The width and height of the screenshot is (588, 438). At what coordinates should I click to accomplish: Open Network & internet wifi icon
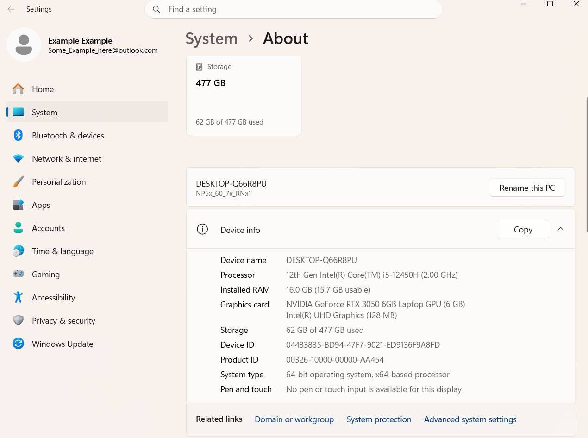pos(18,158)
